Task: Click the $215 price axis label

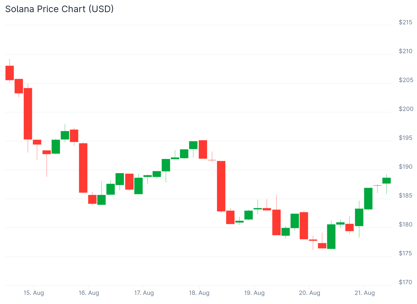Action: (x=406, y=22)
